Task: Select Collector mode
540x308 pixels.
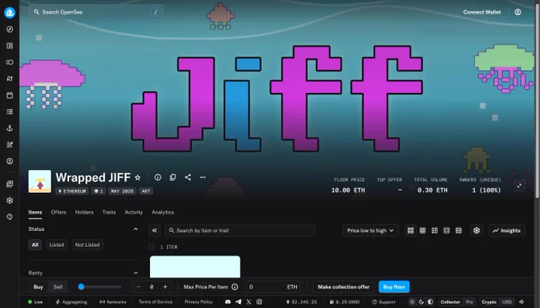Action: point(450,302)
